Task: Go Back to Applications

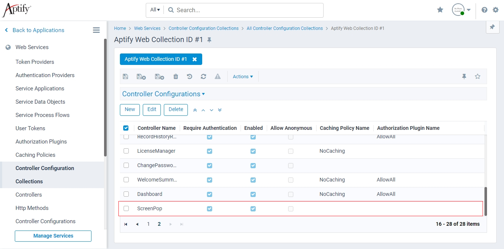Action: click(x=34, y=30)
